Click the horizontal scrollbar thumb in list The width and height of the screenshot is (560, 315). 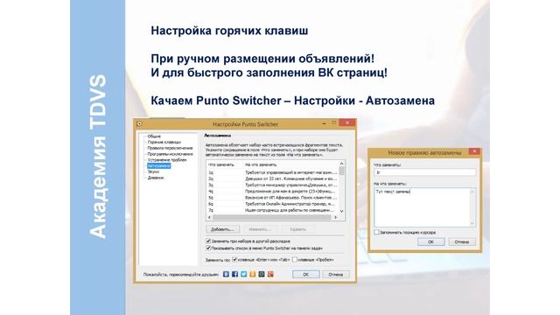point(272,217)
